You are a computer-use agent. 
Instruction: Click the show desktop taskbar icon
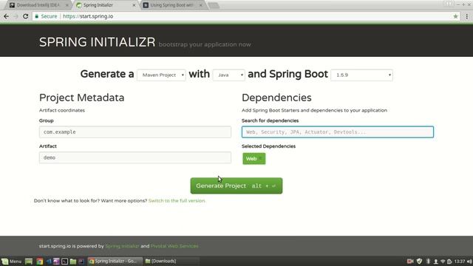tap(29, 261)
